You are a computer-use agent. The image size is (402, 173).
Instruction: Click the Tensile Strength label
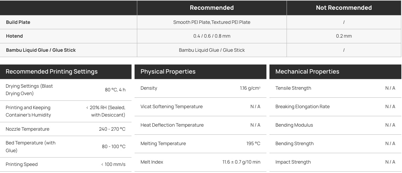point(293,88)
